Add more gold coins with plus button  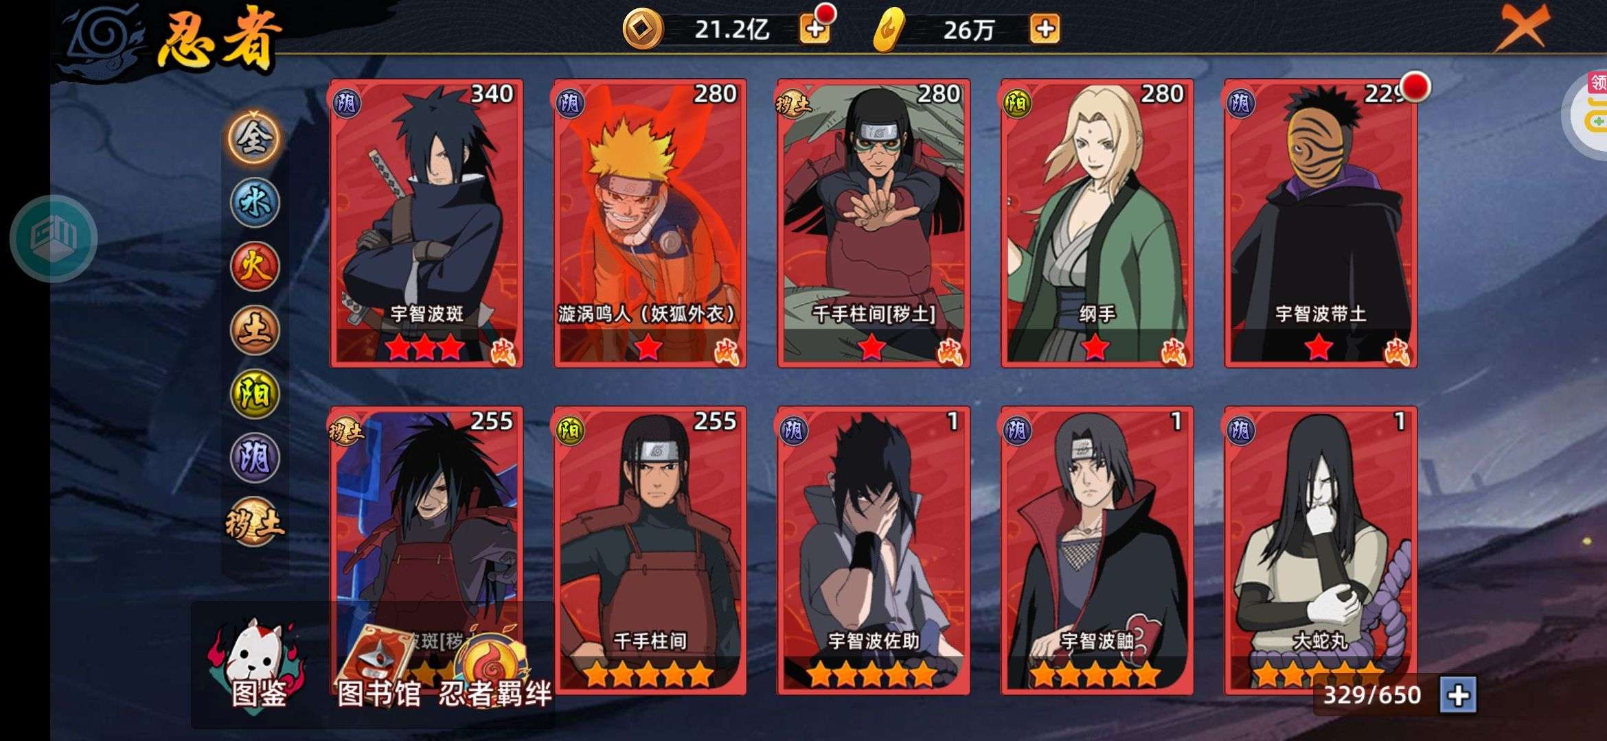point(814,29)
